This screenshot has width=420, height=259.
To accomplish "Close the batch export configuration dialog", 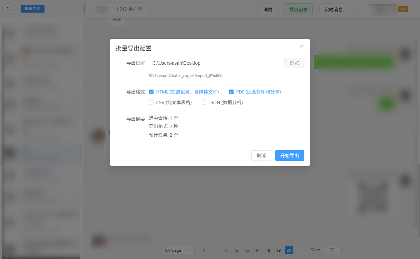I will coord(302,46).
